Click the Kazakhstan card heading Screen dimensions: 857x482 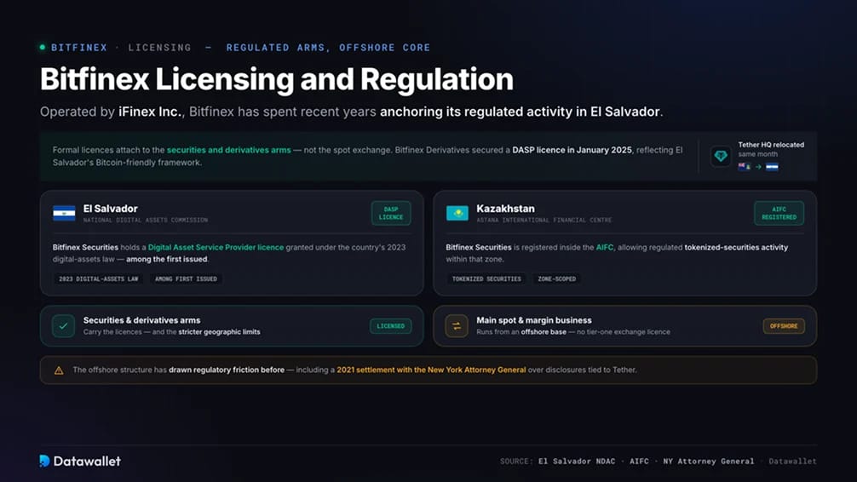pos(505,209)
